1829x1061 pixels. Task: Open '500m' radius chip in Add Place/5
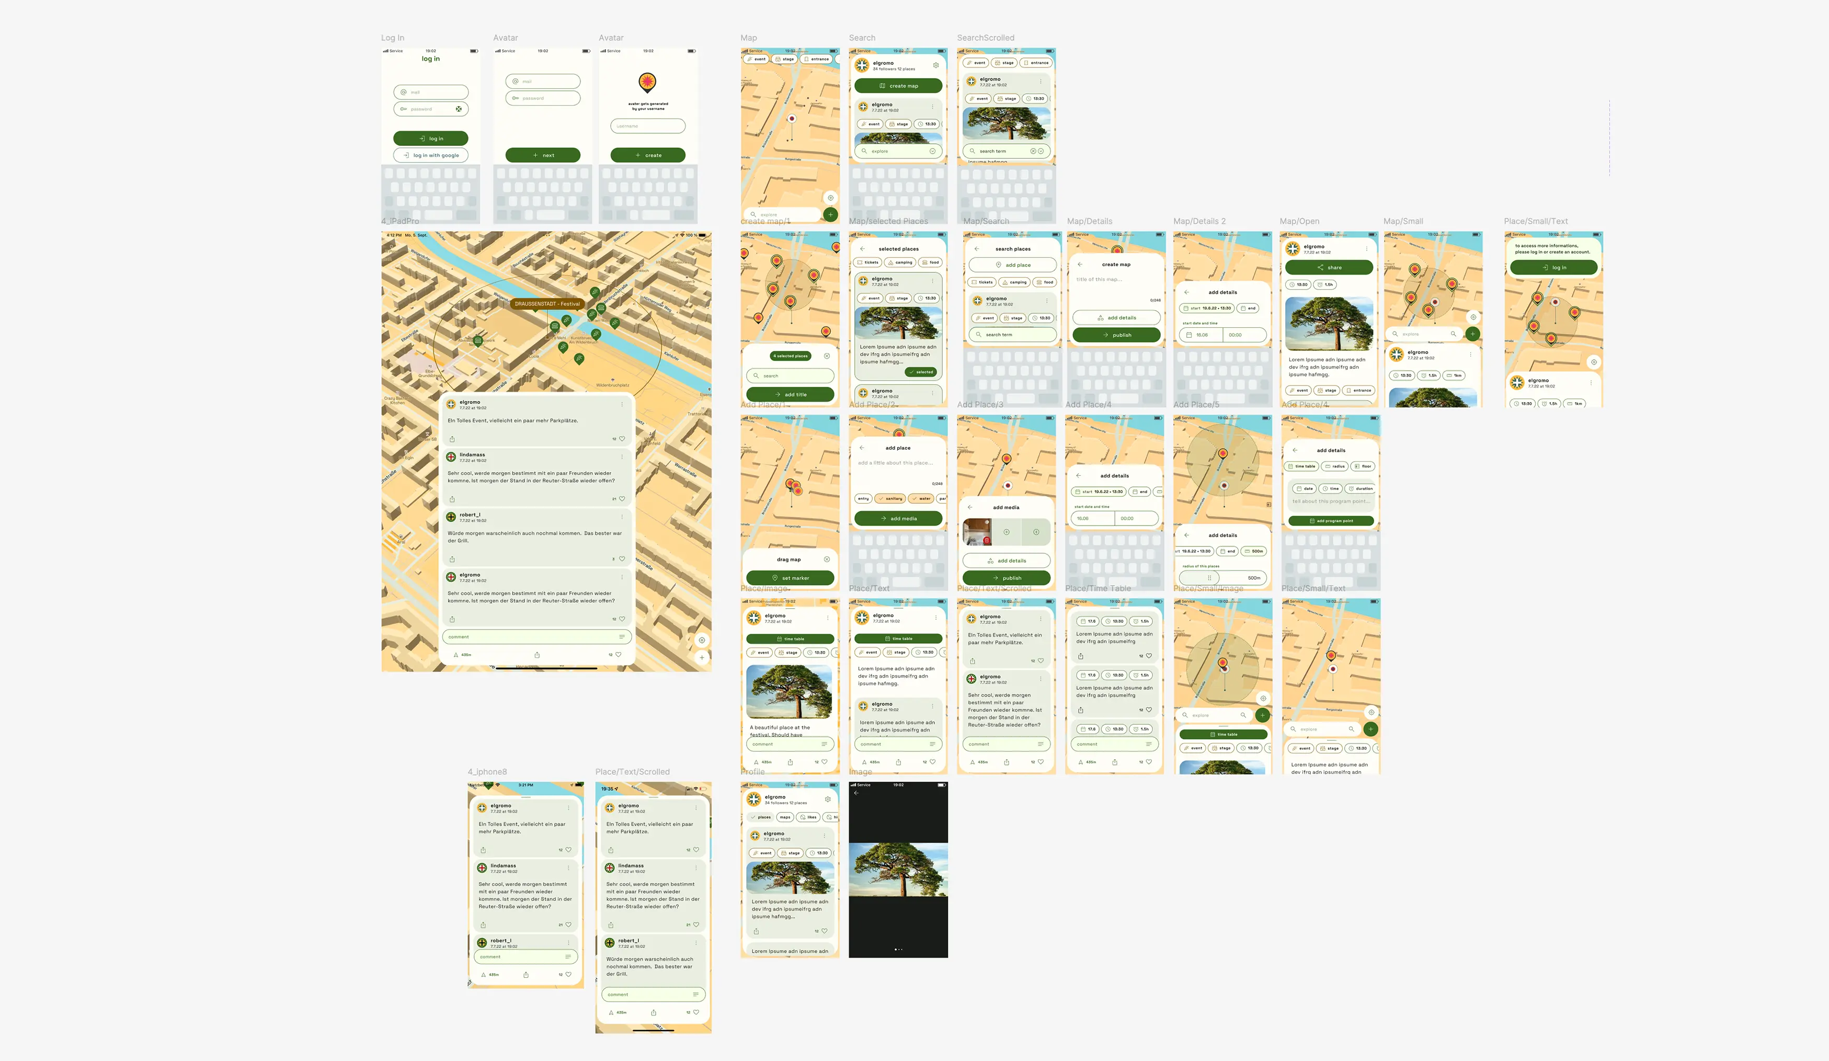pyautogui.click(x=1254, y=551)
